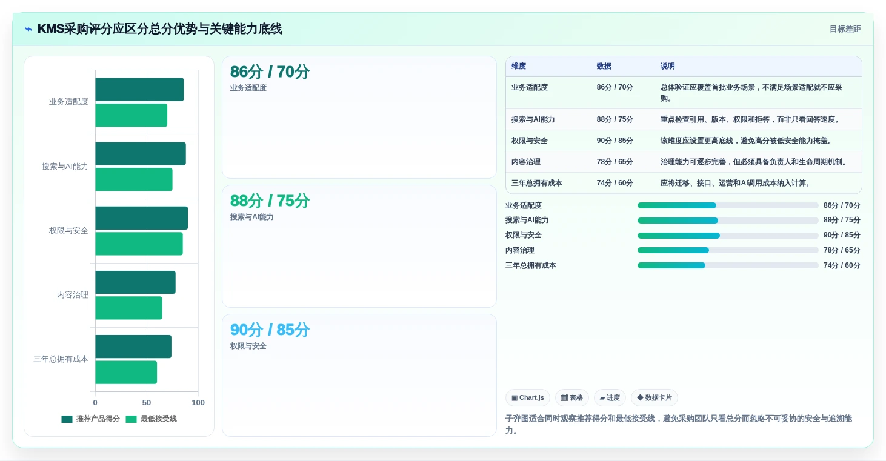Click the lightning icon beside the KMS title
Viewport: 886px width, 461px height.
(28, 29)
